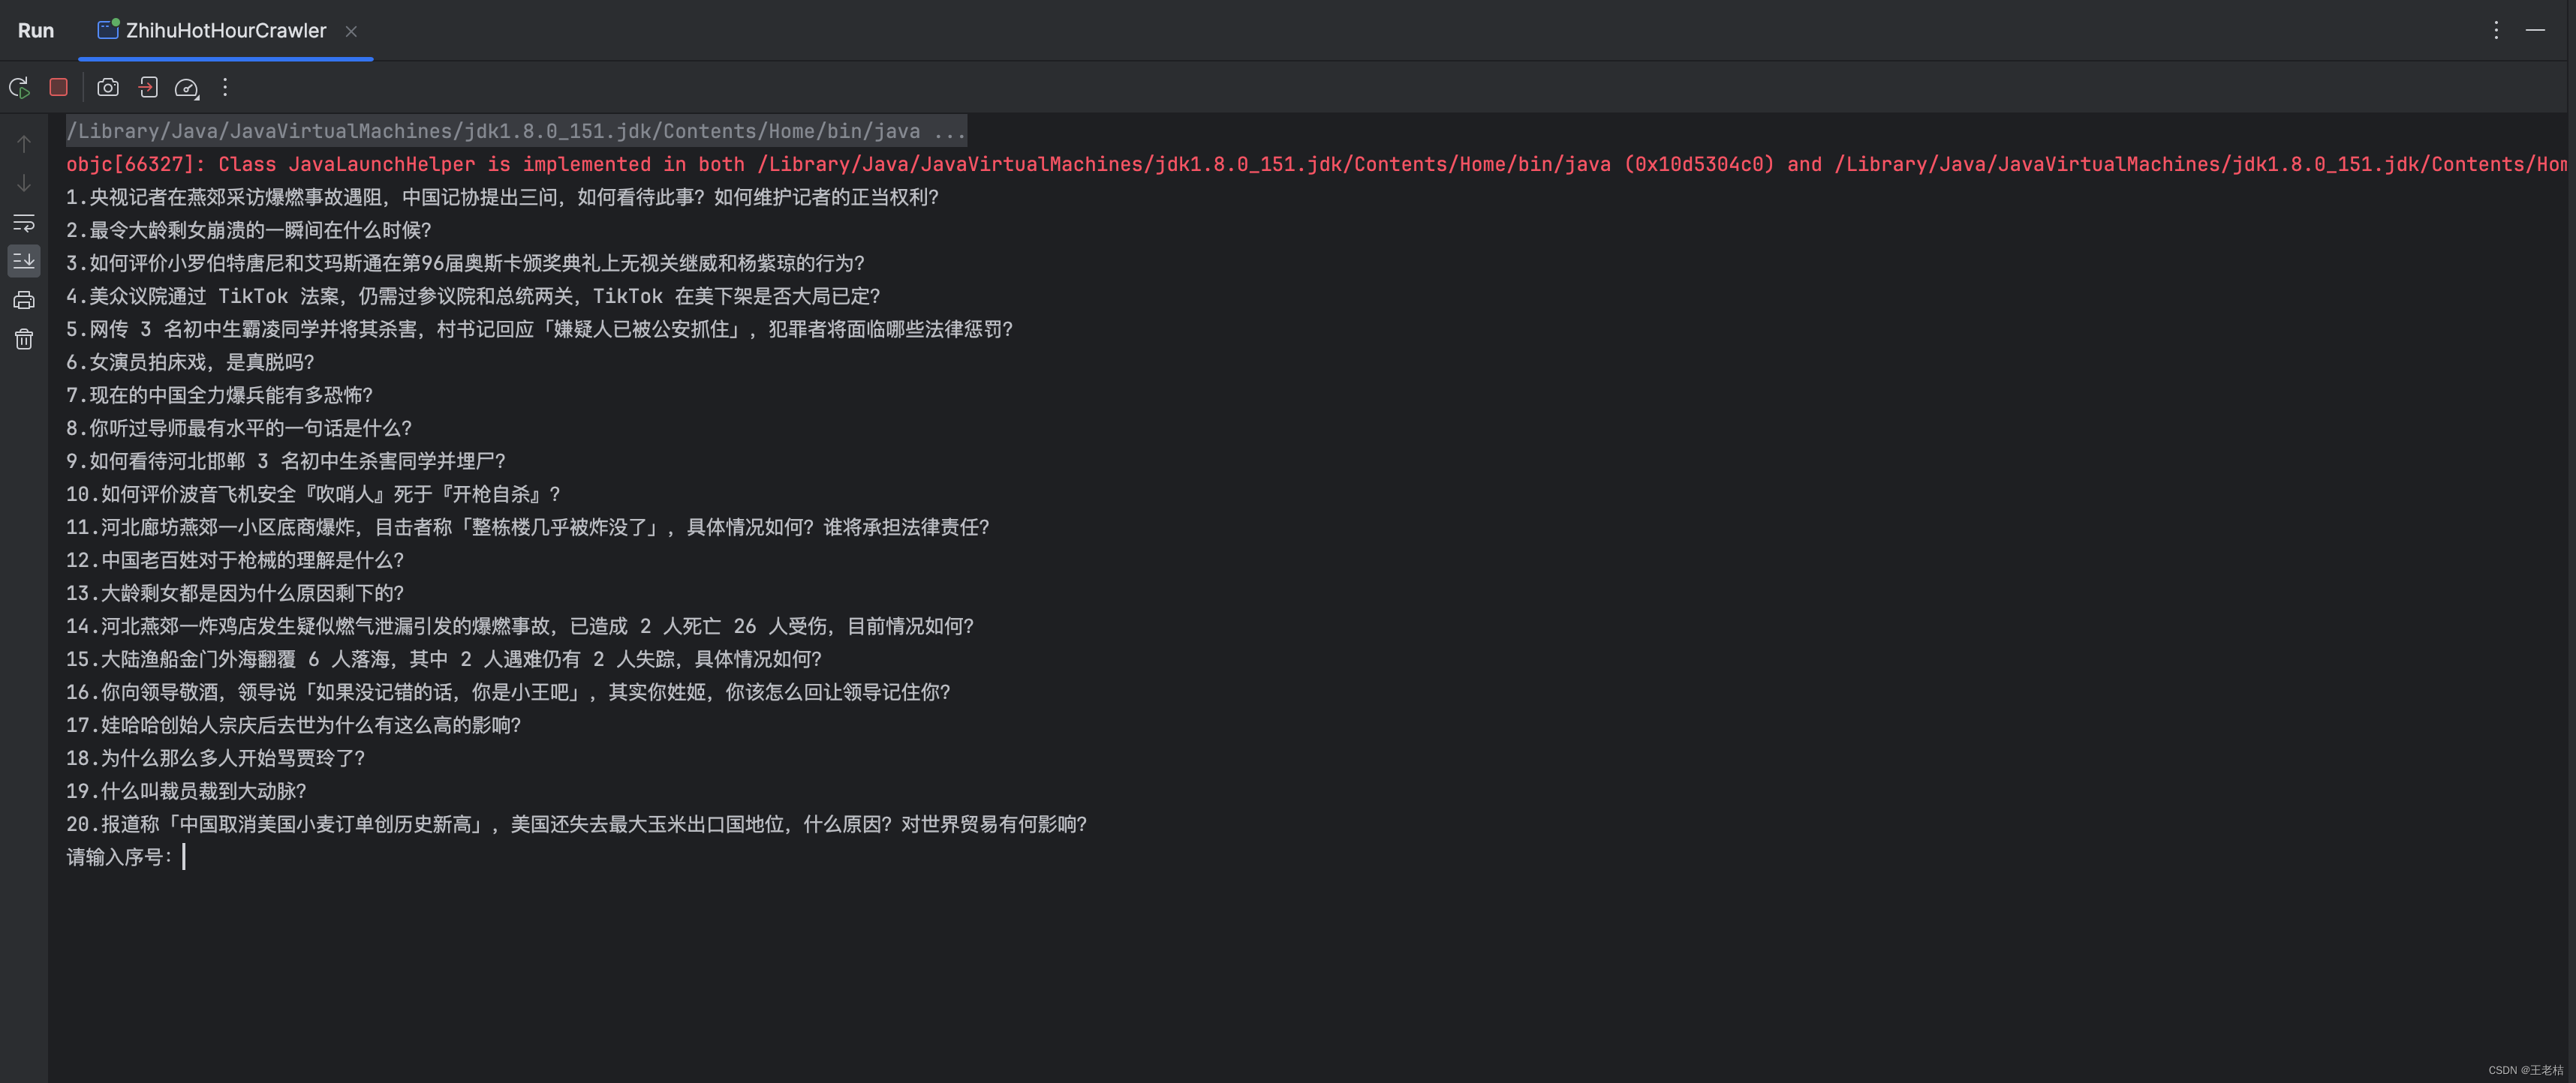Viewport: 2576px width, 1083px height.
Task: Select line 15 about 大陆渔船金门外海翻覆
Action: click(444, 658)
